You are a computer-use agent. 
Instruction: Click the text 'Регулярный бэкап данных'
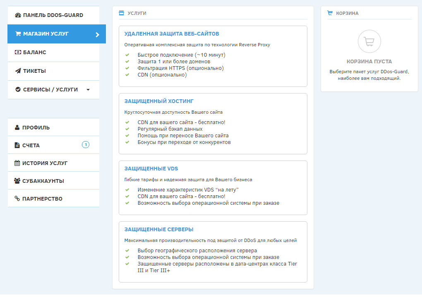170,129
